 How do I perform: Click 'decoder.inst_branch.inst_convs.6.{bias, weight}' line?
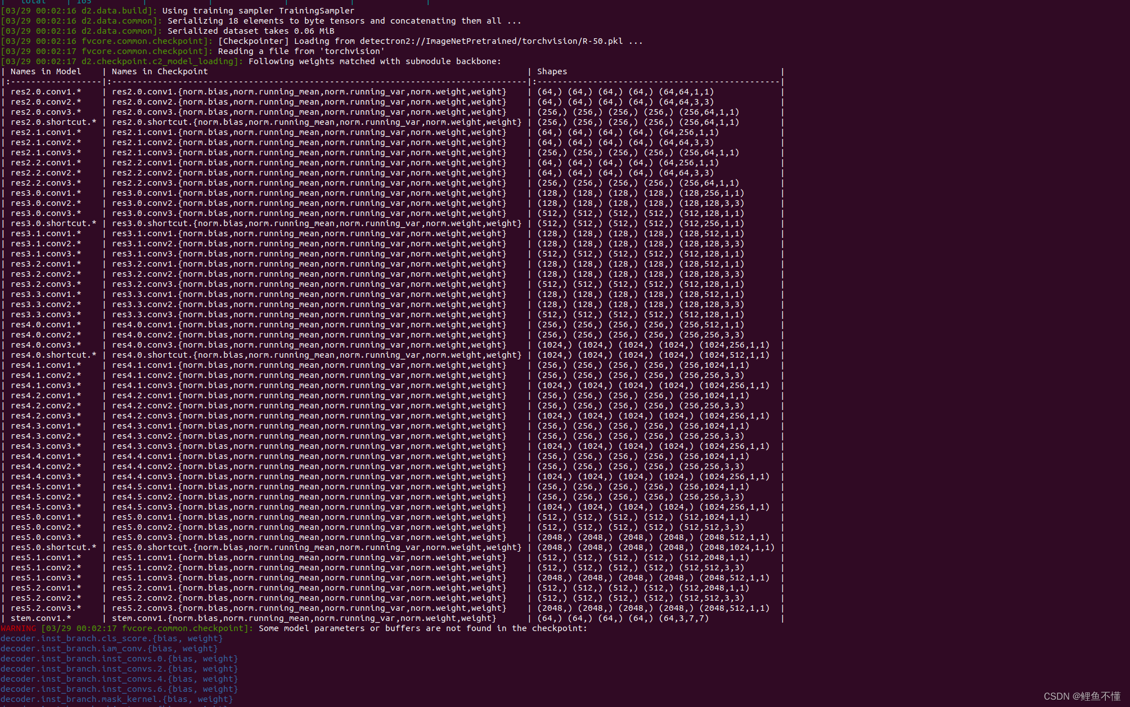119,689
